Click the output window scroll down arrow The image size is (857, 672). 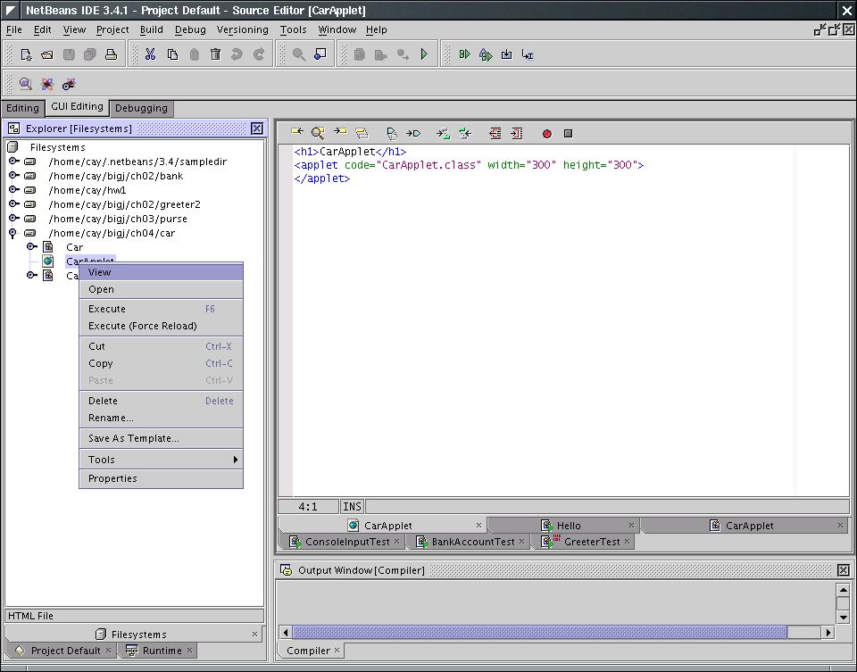pos(843,617)
